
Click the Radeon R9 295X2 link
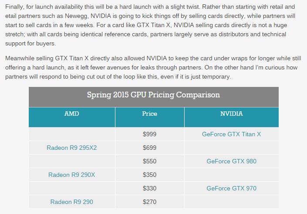pos(71,148)
